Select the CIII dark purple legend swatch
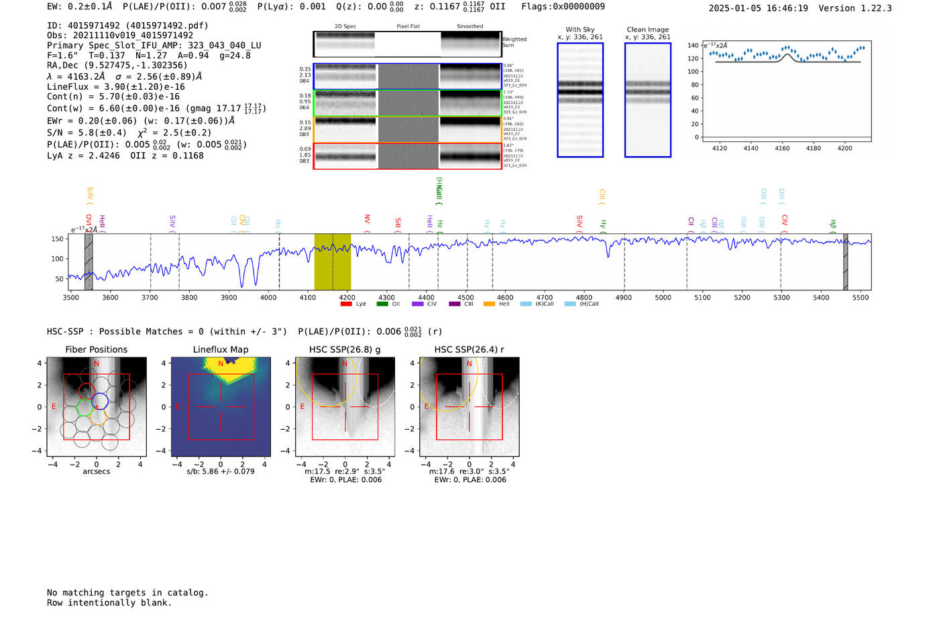Image resolution: width=939 pixels, height=639 pixels. coord(455,304)
